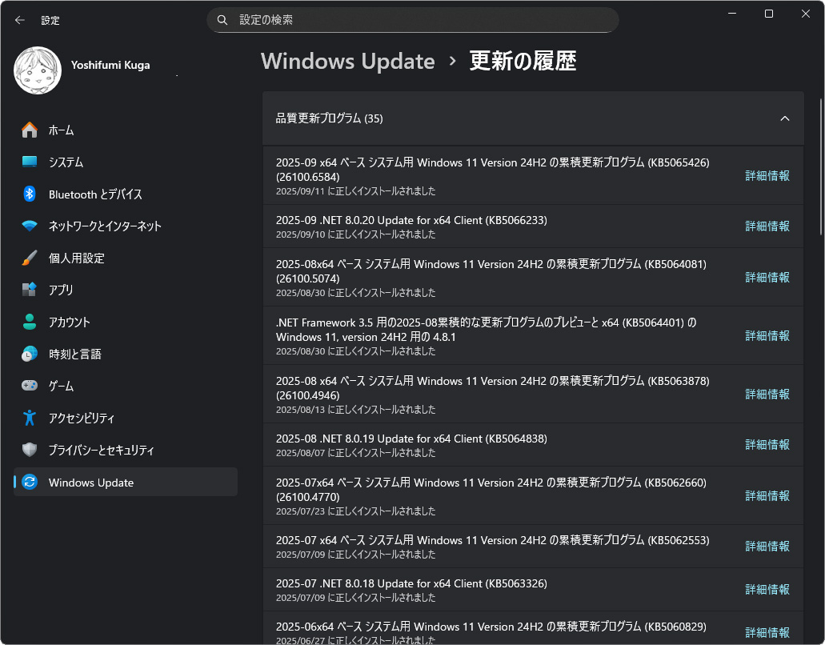Open プライバシーとセキュリティ shield icon
This screenshot has height=645, width=825.
tap(30, 450)
